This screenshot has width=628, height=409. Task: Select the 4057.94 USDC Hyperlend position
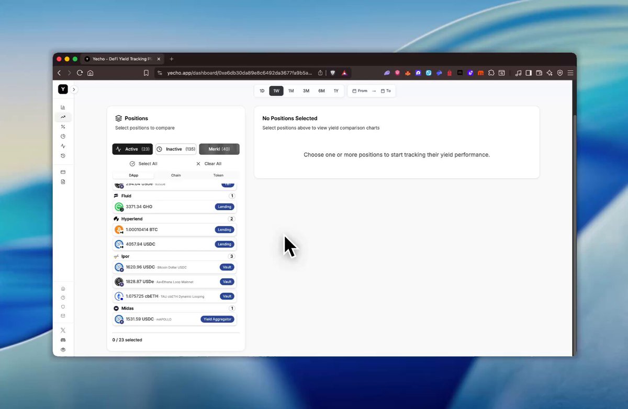click(175, 244)
